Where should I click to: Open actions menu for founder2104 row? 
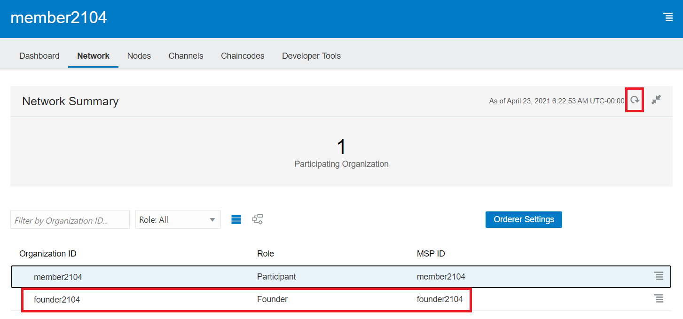point(659,299)
